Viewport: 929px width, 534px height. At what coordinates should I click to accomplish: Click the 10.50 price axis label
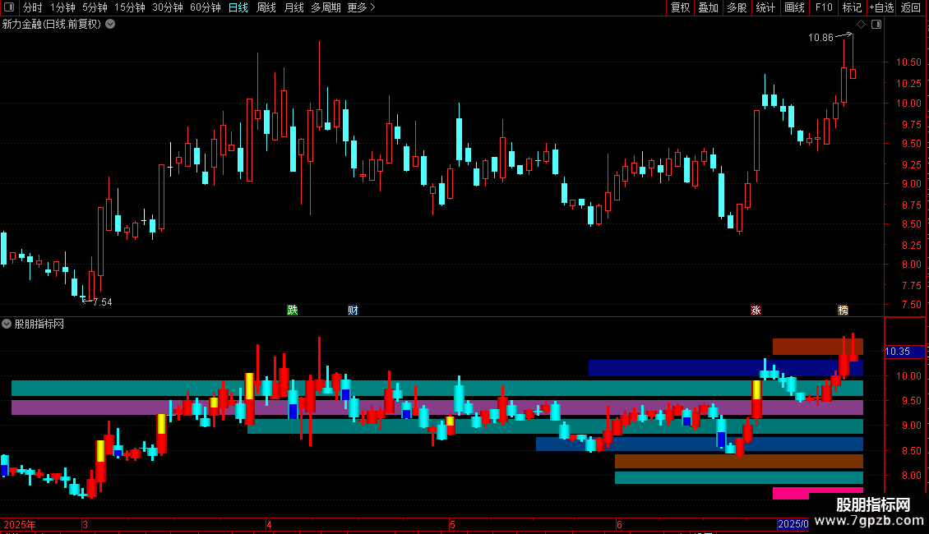[908, 62]
